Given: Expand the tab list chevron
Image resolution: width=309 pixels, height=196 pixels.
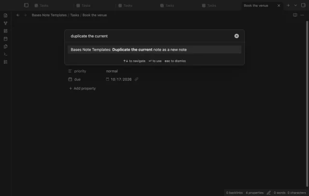Looking at the screenshot, I should pyautogui.click(x=295, y=5).
